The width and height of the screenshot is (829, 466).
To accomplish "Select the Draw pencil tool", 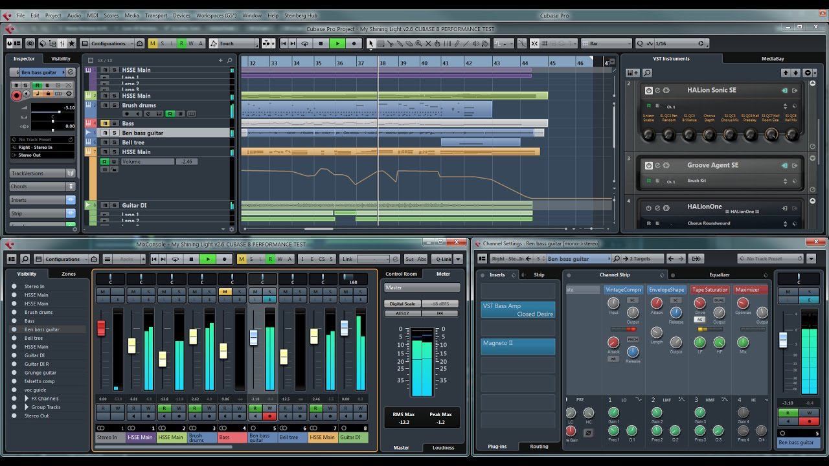I will [457, 43].
